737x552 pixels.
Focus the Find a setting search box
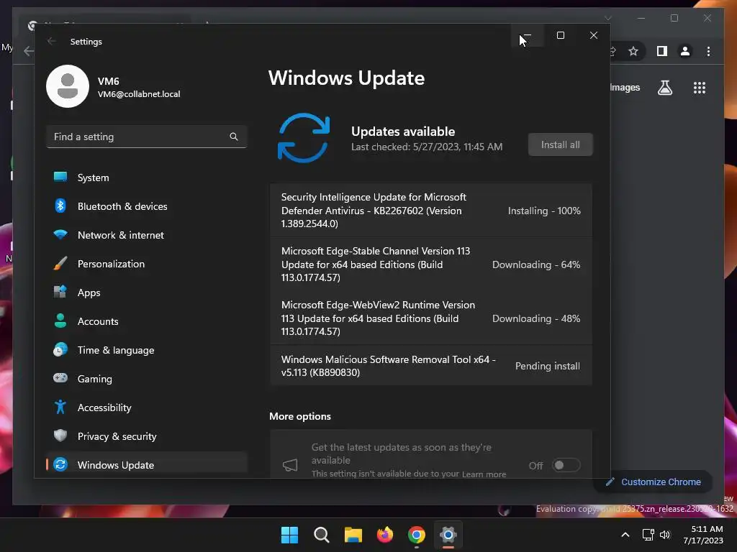click(147, 137)
